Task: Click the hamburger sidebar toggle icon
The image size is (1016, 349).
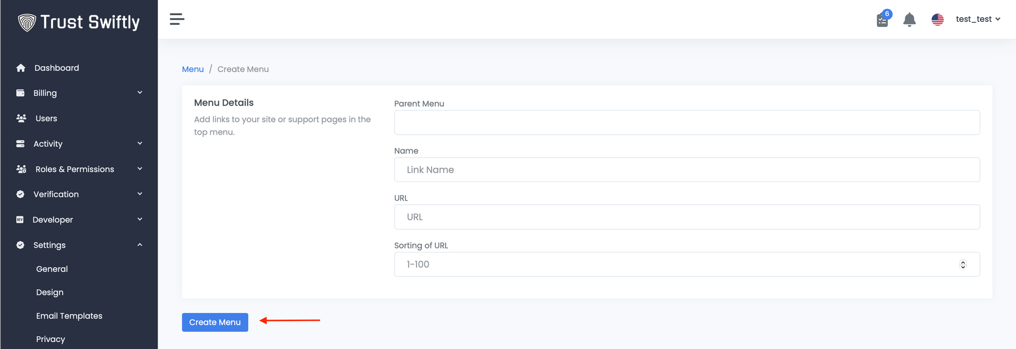Action: (x=177, y=19)
